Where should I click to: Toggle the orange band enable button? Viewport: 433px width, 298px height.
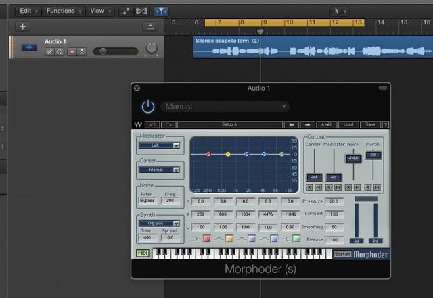[229, 239]
